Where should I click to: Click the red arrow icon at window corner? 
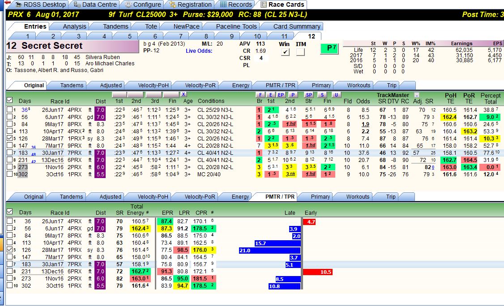tap(7, 3)
